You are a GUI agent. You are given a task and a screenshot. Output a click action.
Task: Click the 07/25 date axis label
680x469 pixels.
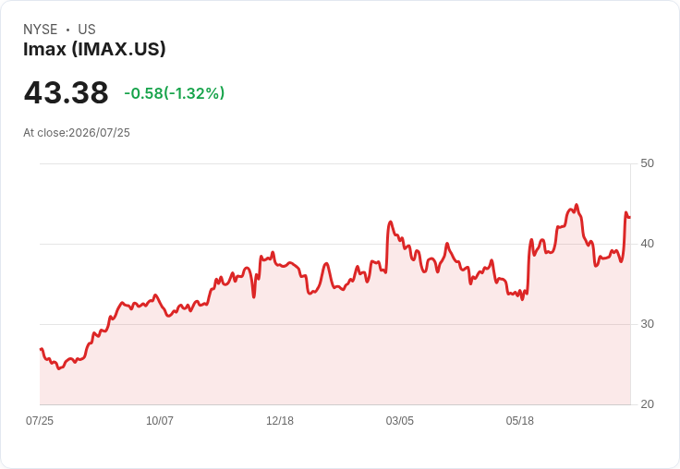click(x=40, y=421)
